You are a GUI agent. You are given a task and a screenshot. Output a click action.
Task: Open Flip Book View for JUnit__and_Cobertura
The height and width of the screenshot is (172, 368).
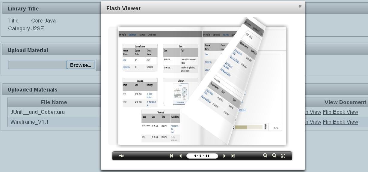point(340,112)
